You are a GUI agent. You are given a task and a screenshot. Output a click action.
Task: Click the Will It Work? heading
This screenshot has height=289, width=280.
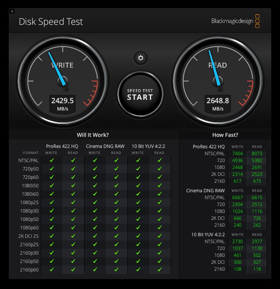(93, 135)
